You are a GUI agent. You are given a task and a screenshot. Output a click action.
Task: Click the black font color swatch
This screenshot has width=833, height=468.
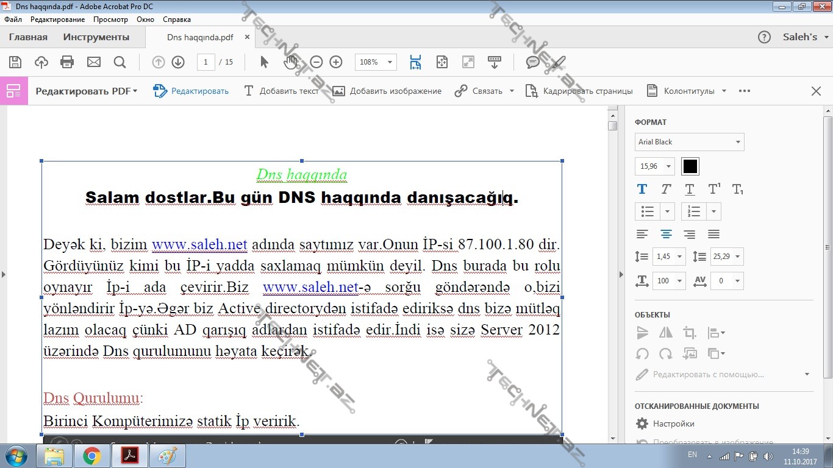(x=690, y=166)
